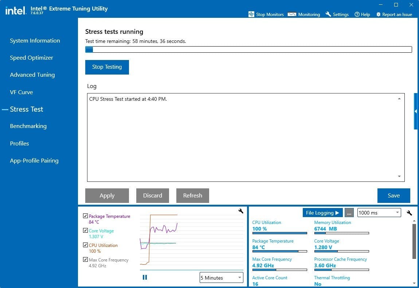Screen dimensions: 419x288
Task: Open the 5 Minutes time range dropdown
Action: tap(221, 277)
